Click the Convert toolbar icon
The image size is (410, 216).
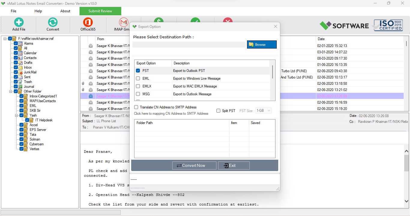click(x=53, y=22)
